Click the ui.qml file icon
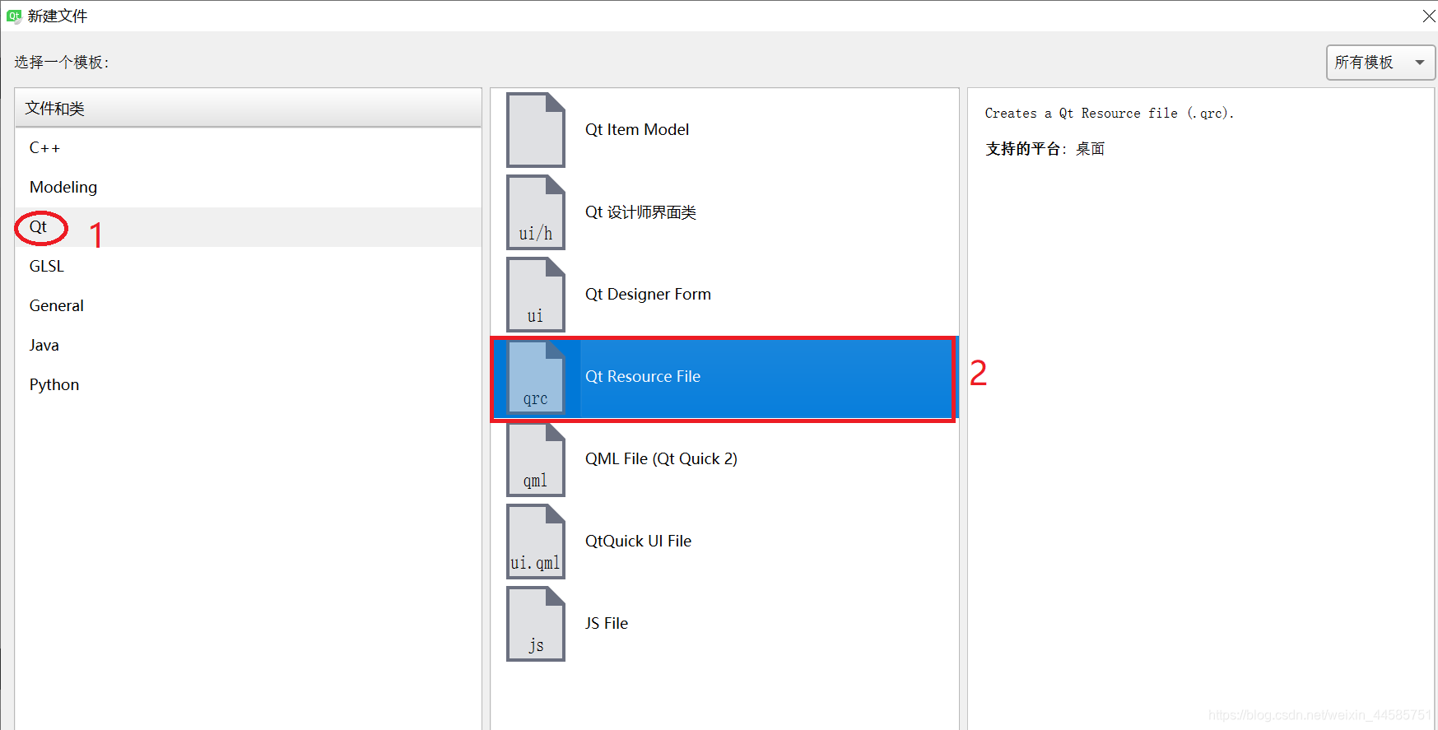 point(536,542)
